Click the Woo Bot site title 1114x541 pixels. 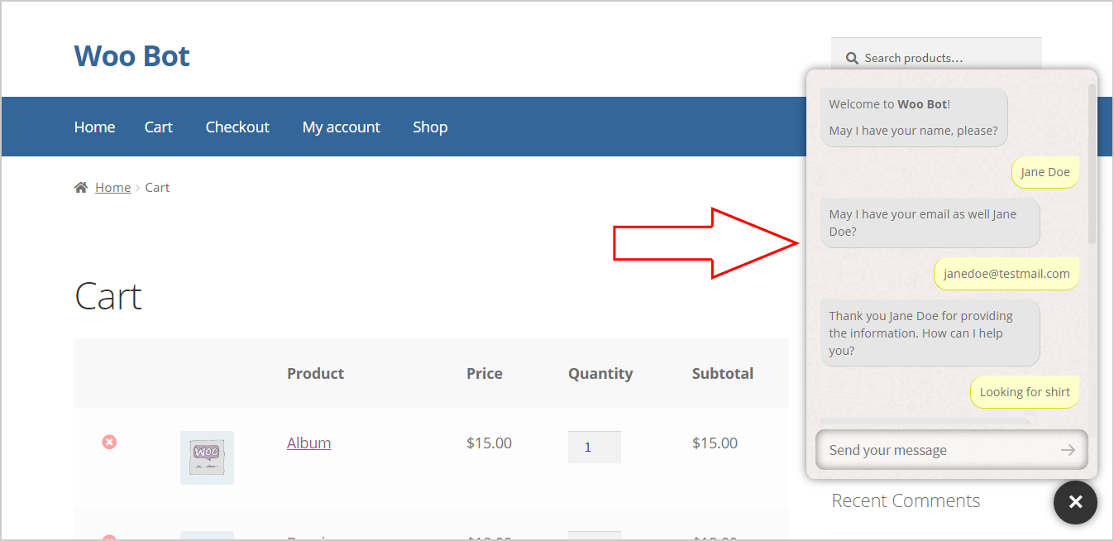click(x=132, y=56)
